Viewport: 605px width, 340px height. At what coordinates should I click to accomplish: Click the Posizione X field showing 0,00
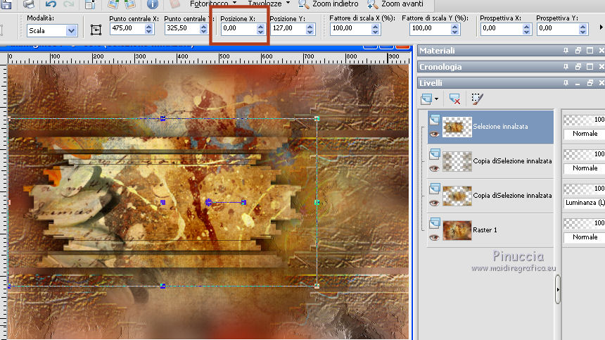239,29
